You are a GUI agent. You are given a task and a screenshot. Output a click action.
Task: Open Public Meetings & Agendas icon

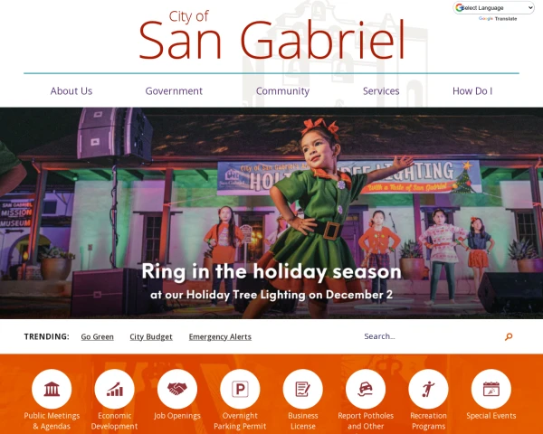pyautogui.click(x=52, y=389)
